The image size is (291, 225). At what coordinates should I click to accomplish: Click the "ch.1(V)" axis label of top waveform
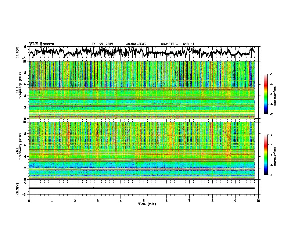(x=18, y=52)
